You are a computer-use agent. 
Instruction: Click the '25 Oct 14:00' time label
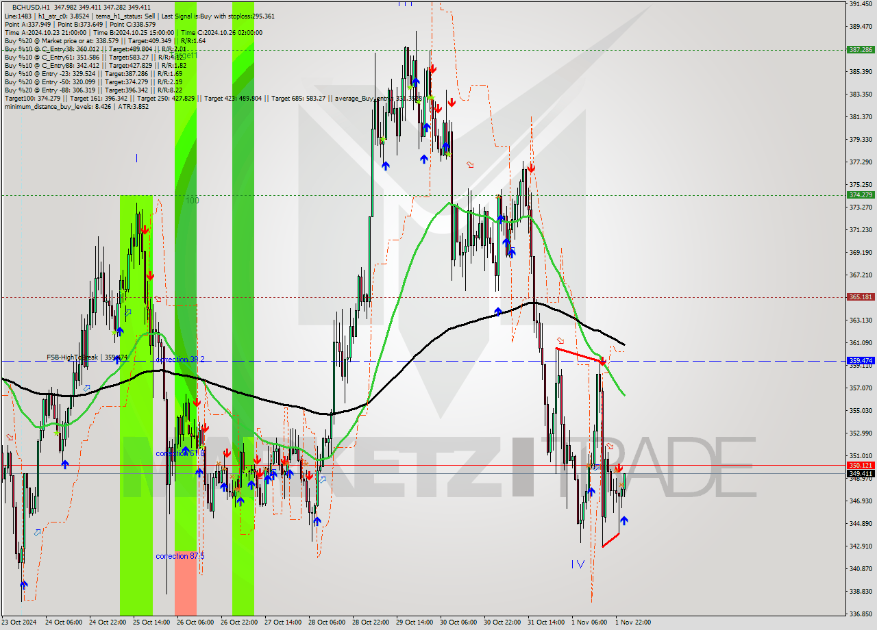(150, 622)
